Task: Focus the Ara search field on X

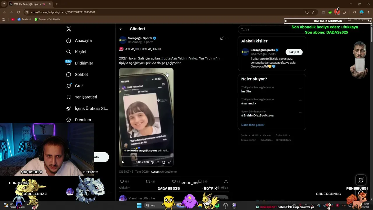Action: [272, 29]
